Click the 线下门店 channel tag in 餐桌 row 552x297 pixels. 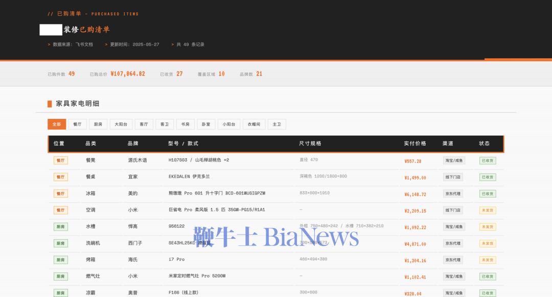(x=453, y=177)
